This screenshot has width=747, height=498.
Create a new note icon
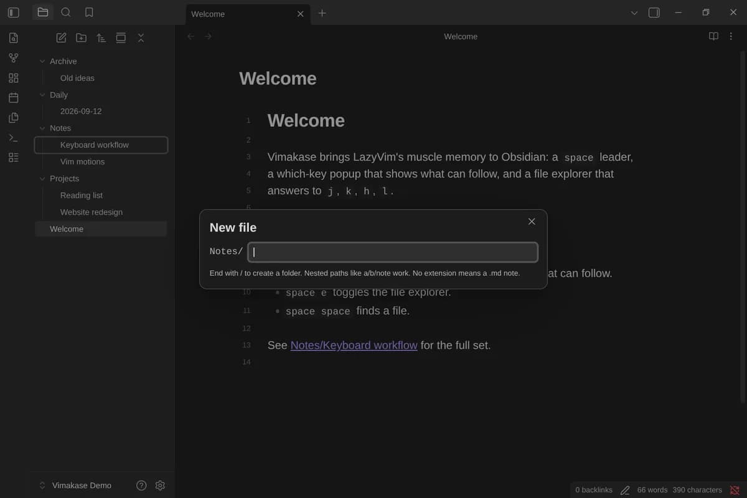(x=61, y=38)
